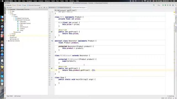The width and height of the screenshot is (177, 99).
Task: Toggle the Ant Build tool window side tab
Action: click(176, 10)
